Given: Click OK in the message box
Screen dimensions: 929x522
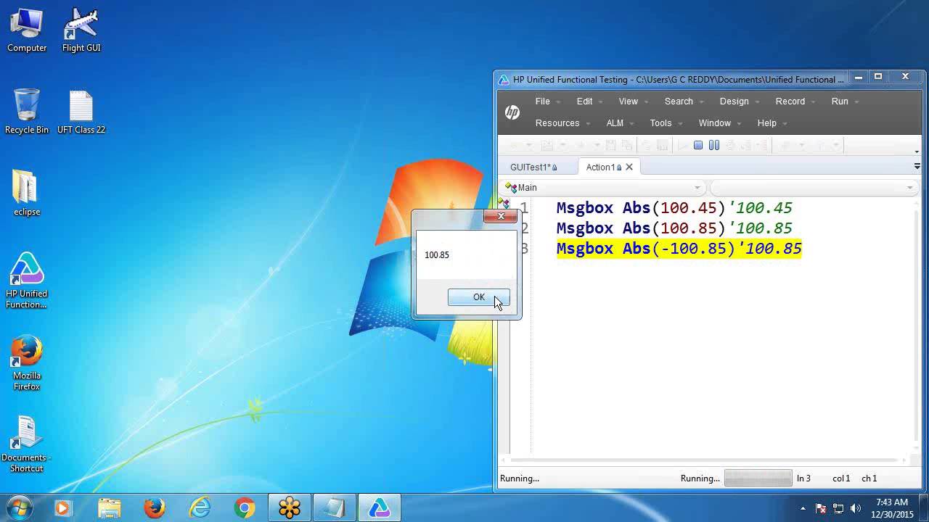Looking at the screenshot, I should pyautogui.click(x=478, y=297).
